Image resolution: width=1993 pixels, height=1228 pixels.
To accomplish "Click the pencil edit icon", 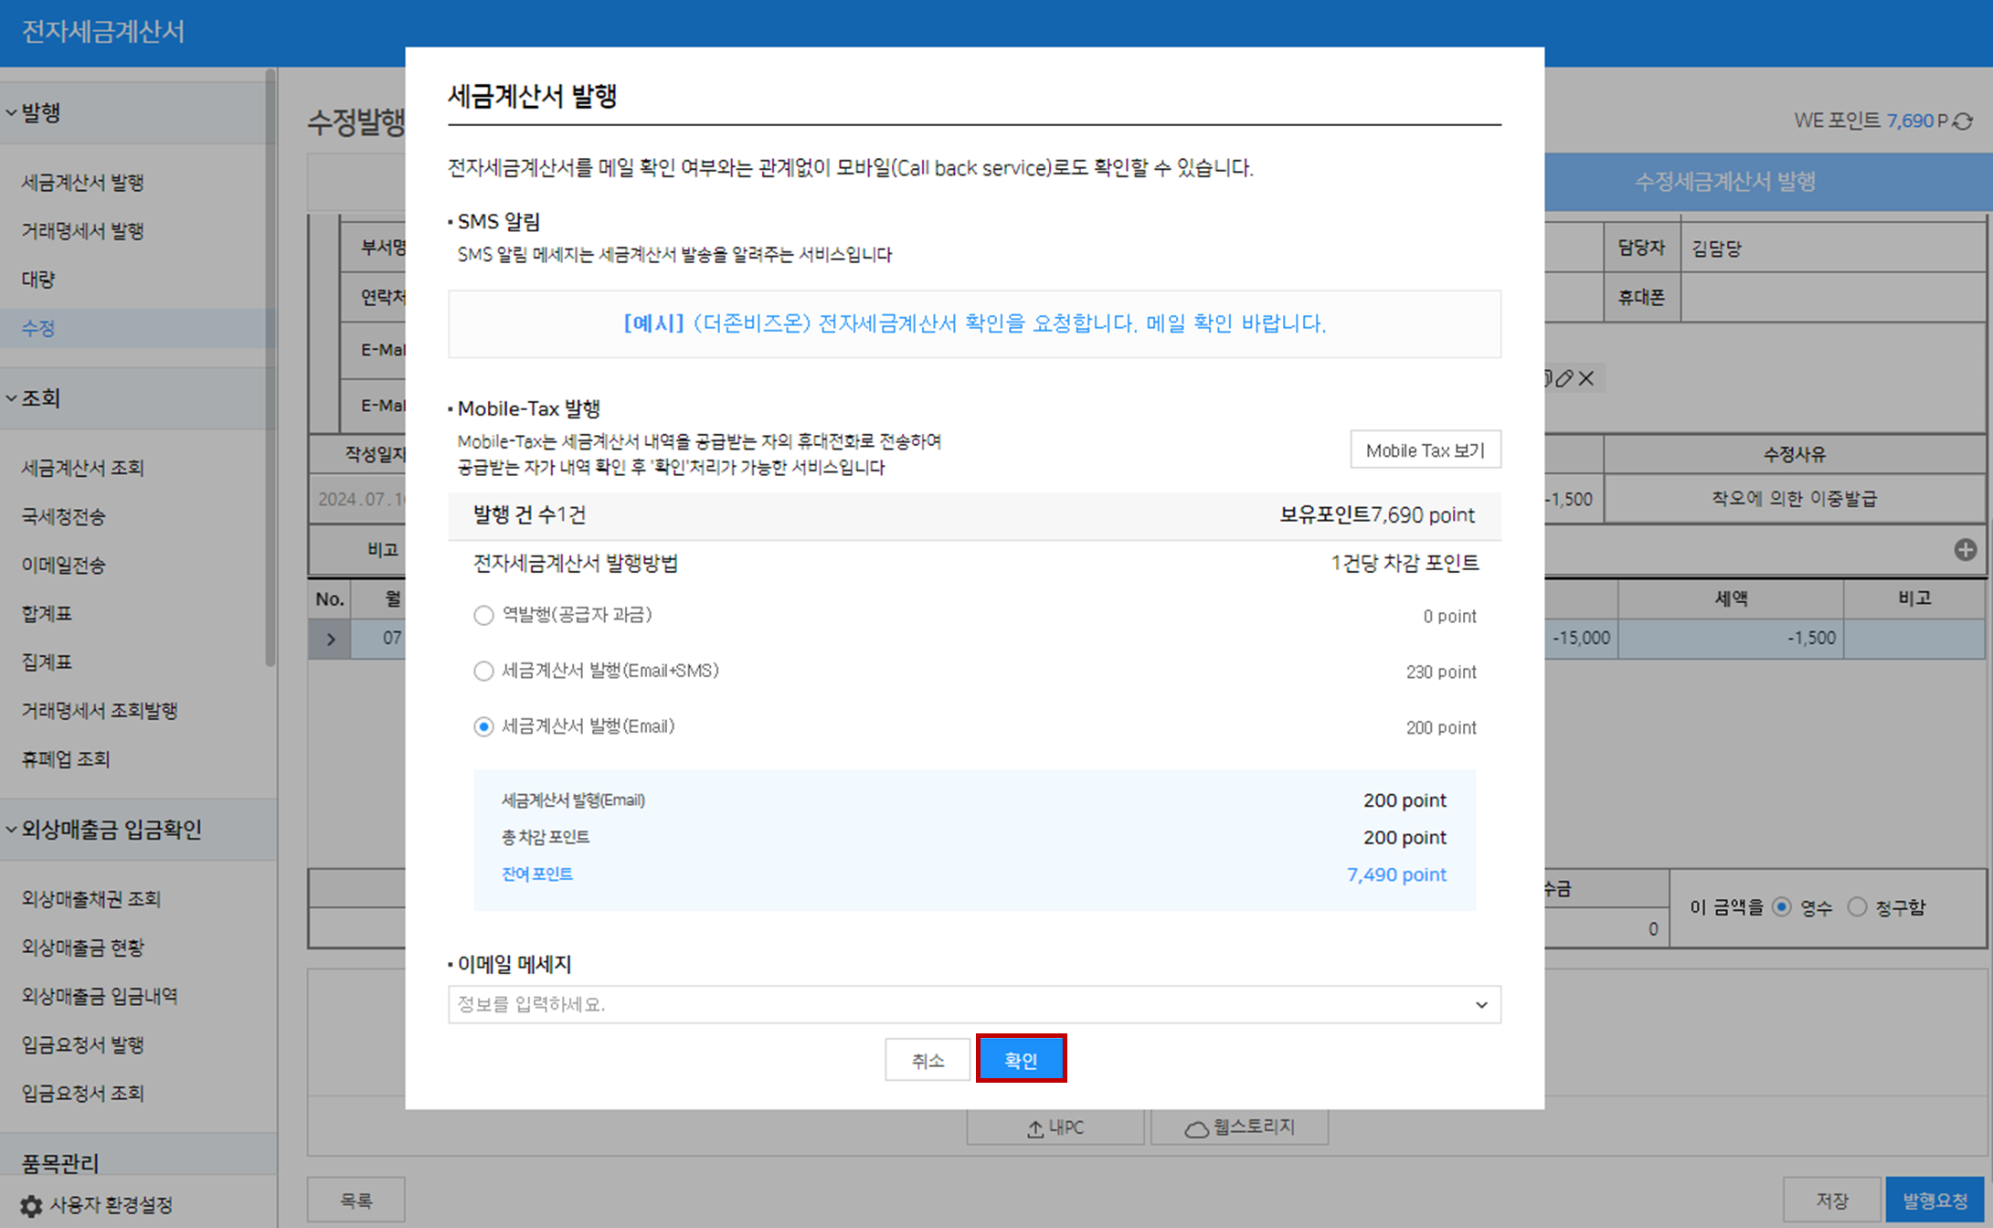I will (1564, 378).
